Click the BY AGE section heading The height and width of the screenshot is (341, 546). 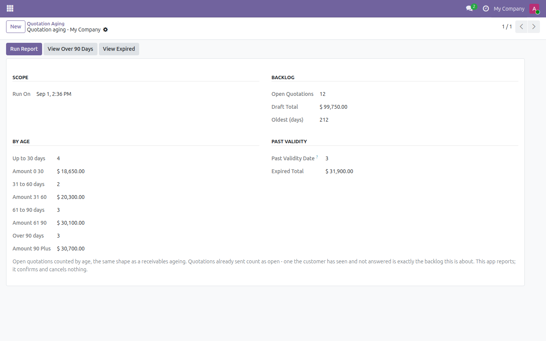(x=21, y=141)
